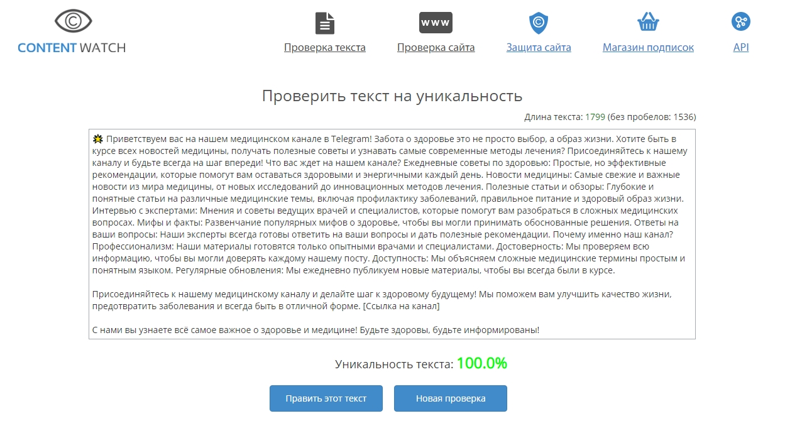This screenshot has height=433, width=807.
Task: Click the paragraph starting Присоединяйтесь к нашему медицинскому
Action: (x=382, y=300)
